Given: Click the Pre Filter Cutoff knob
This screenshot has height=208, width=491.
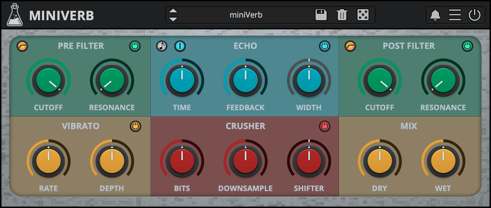Looking at the screenshot, I should 48,81.
